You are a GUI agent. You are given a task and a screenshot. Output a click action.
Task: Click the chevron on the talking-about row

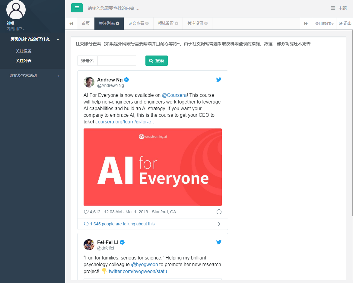[219, 224]
